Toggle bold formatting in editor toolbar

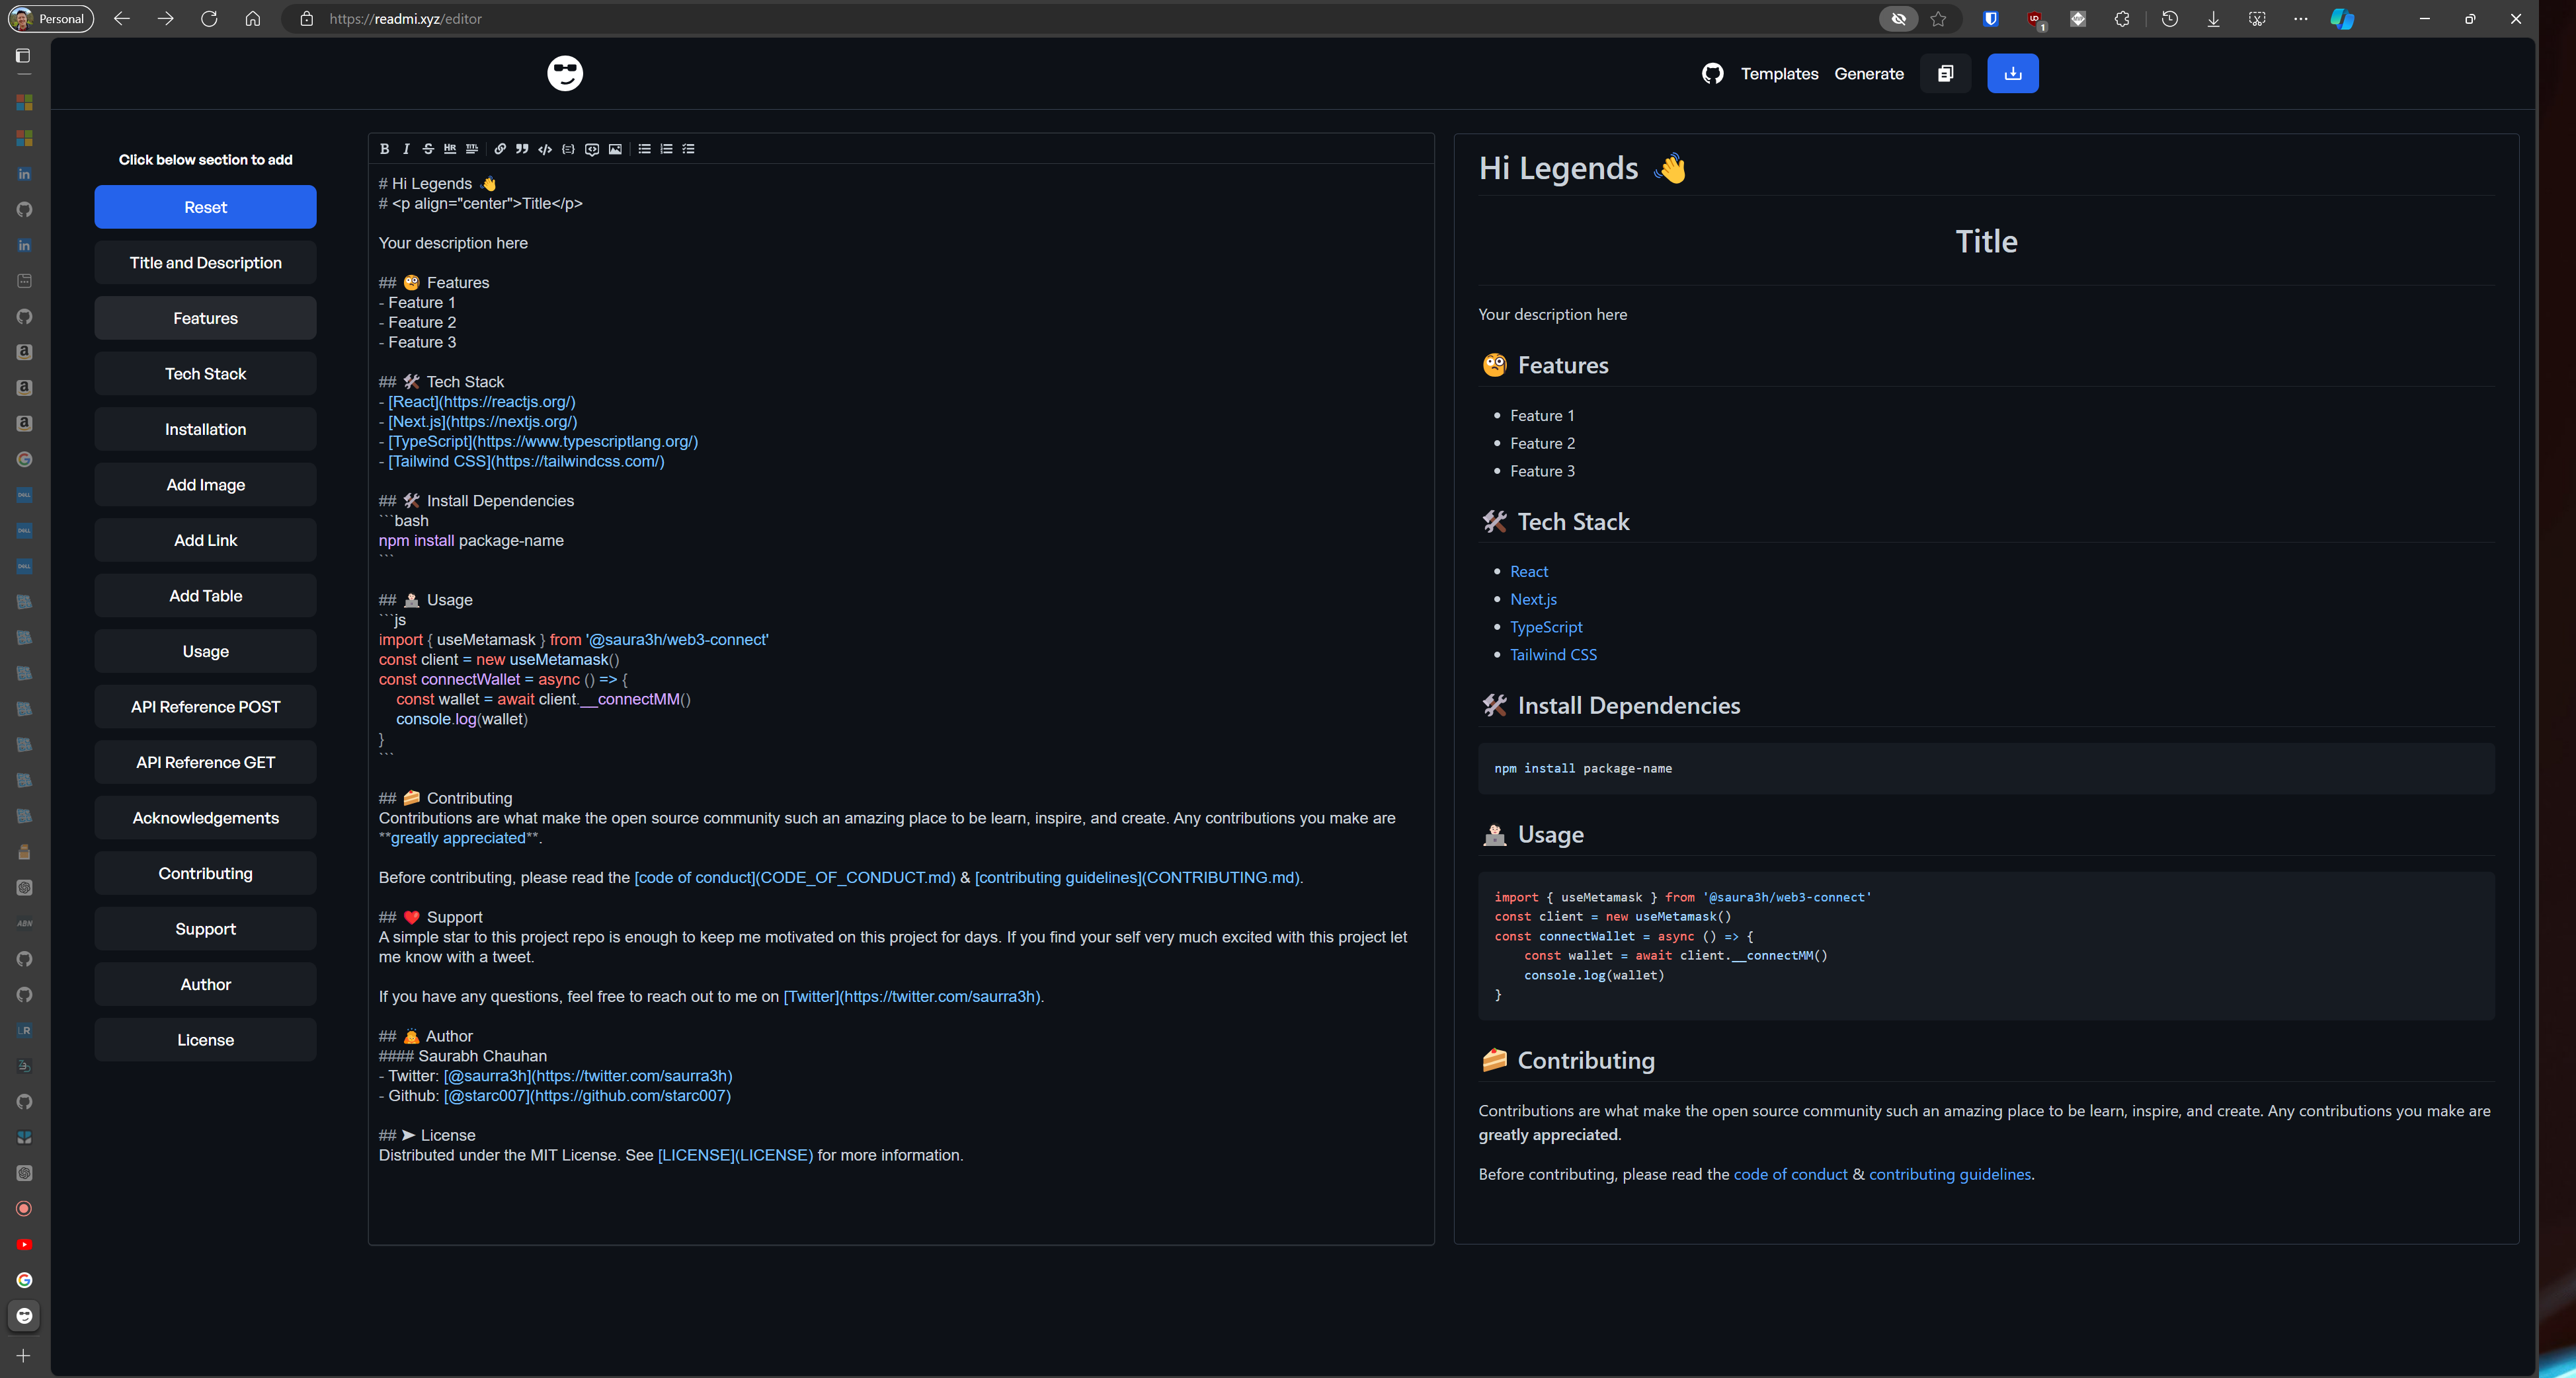tap(385, 149)
